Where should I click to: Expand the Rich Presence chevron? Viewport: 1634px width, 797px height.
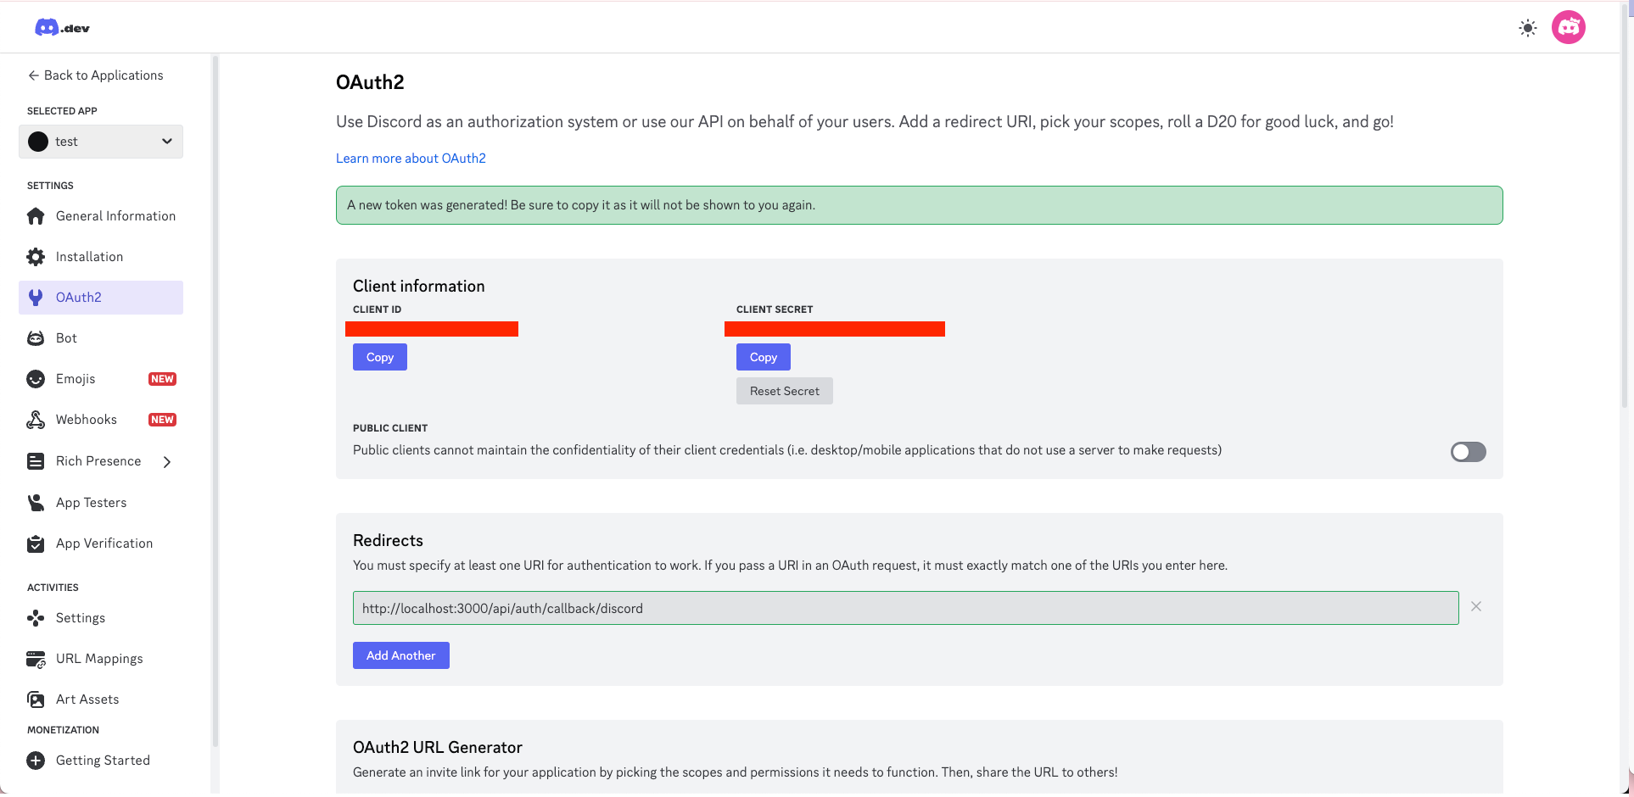point(167,461)
